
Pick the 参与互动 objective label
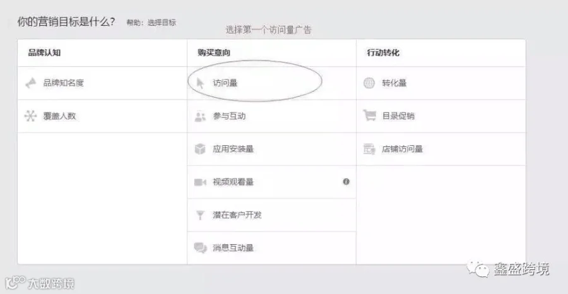pyautogui.click(x=229, y=116)
